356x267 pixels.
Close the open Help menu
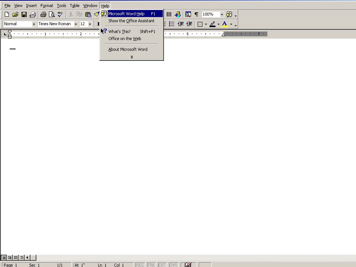105,6
